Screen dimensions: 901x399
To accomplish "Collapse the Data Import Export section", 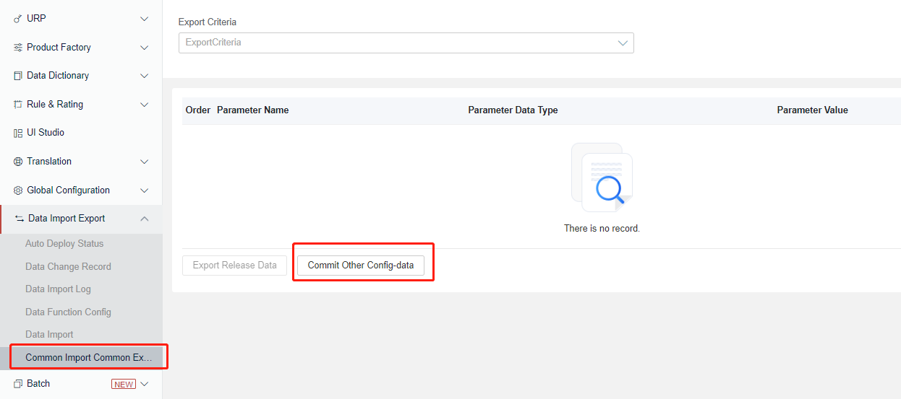I will pyautogui.click(x=144, y=219).
